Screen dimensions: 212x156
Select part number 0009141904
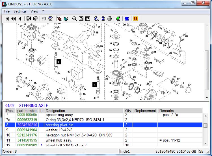[x=27, y=130]
